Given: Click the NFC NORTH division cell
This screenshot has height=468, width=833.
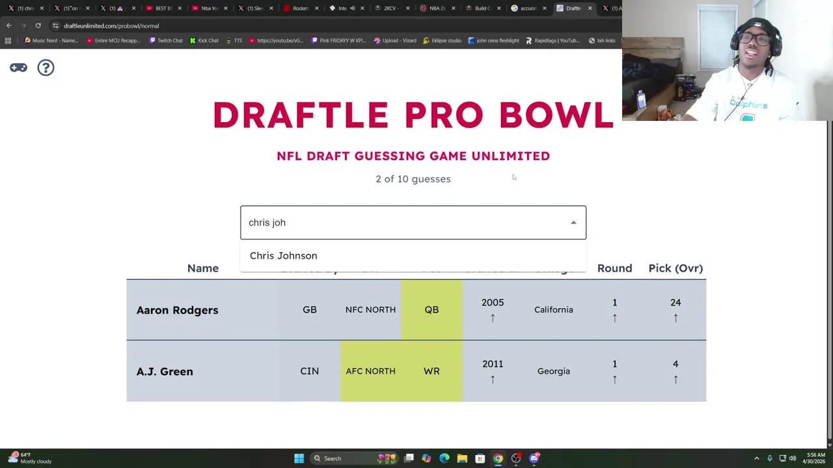Looking at the screenshot, I should 370,309.
